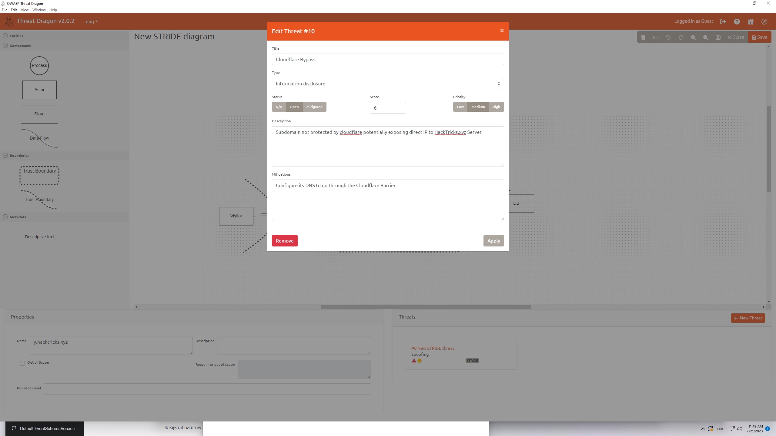Click the logout icon next to Guest
The image size is (776, 436).
[723, 21]
